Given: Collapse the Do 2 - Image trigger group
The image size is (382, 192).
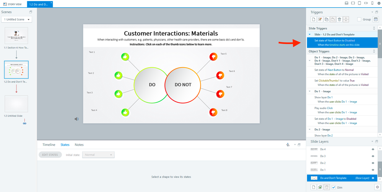Looking at the screenshot, I should [310, 130].
